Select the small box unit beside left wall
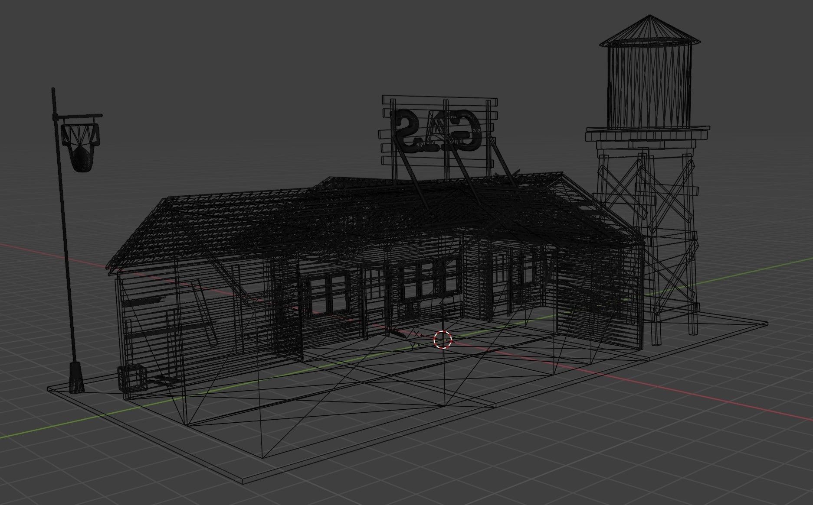Image resolution: width=813 pixels, height=505 pixels. pyautogui.click(x=133, y=379)
